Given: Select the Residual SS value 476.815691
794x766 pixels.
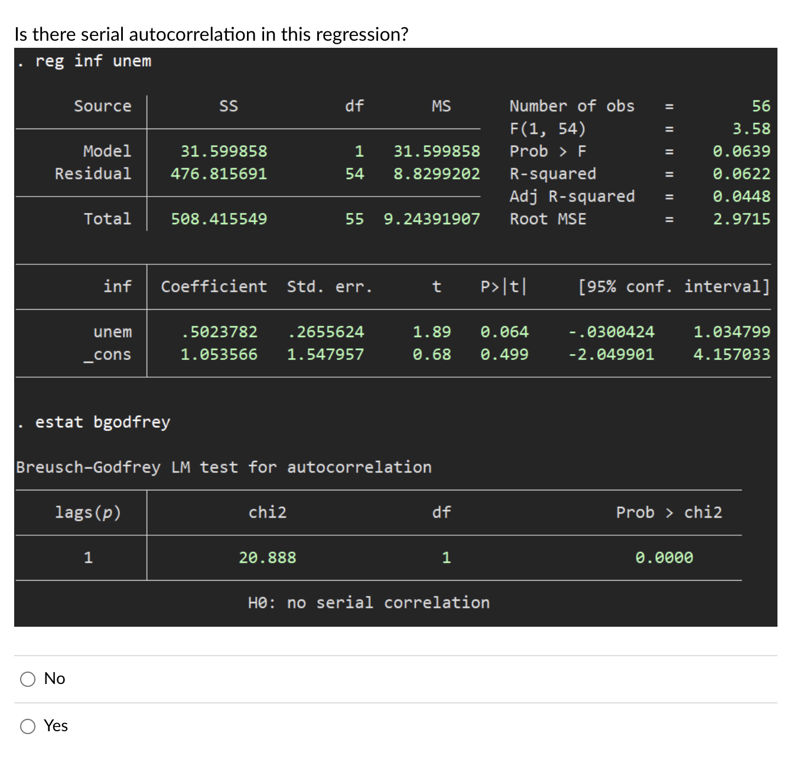Looking at the screenshot, I should pyautogui.click(x=219, y=173).
